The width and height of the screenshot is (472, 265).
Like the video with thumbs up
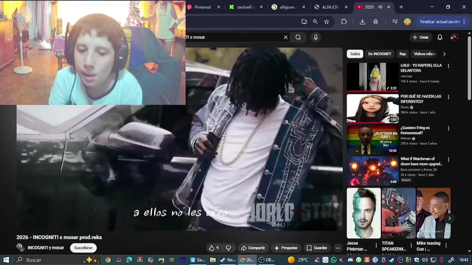214,248
